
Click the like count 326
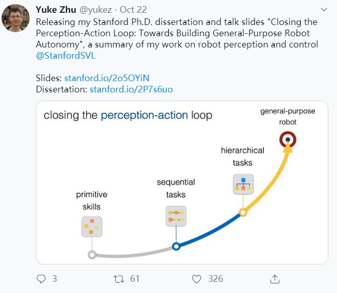215,279
